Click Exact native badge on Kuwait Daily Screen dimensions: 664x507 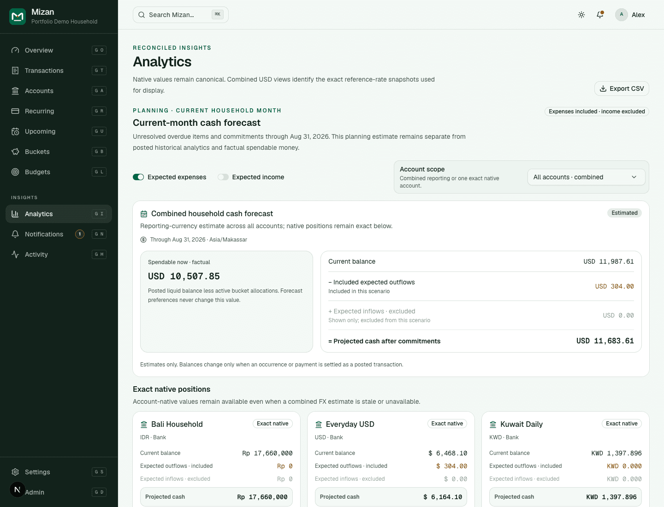622,424
